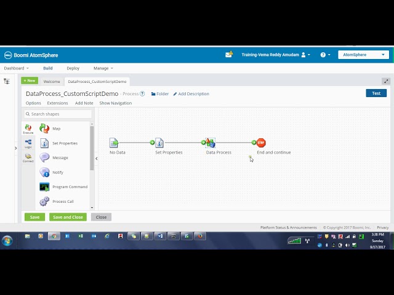Select the Message shape in palette
Screen dimensions: 394x295
point(54,157)
